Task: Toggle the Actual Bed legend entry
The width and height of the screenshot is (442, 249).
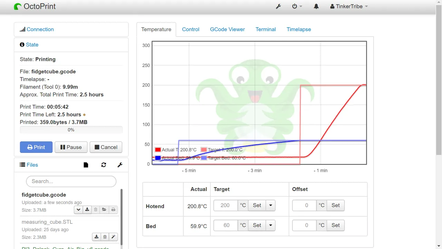Action: pos(177,158)
